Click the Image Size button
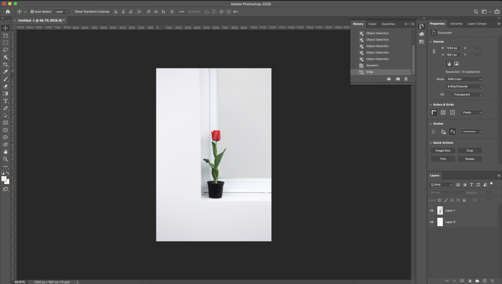 click(x=443, y=151)
